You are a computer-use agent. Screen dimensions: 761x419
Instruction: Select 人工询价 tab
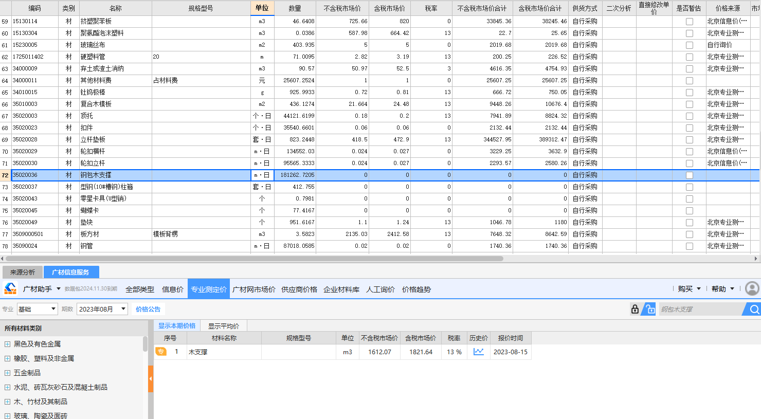(x=380, y=289)
